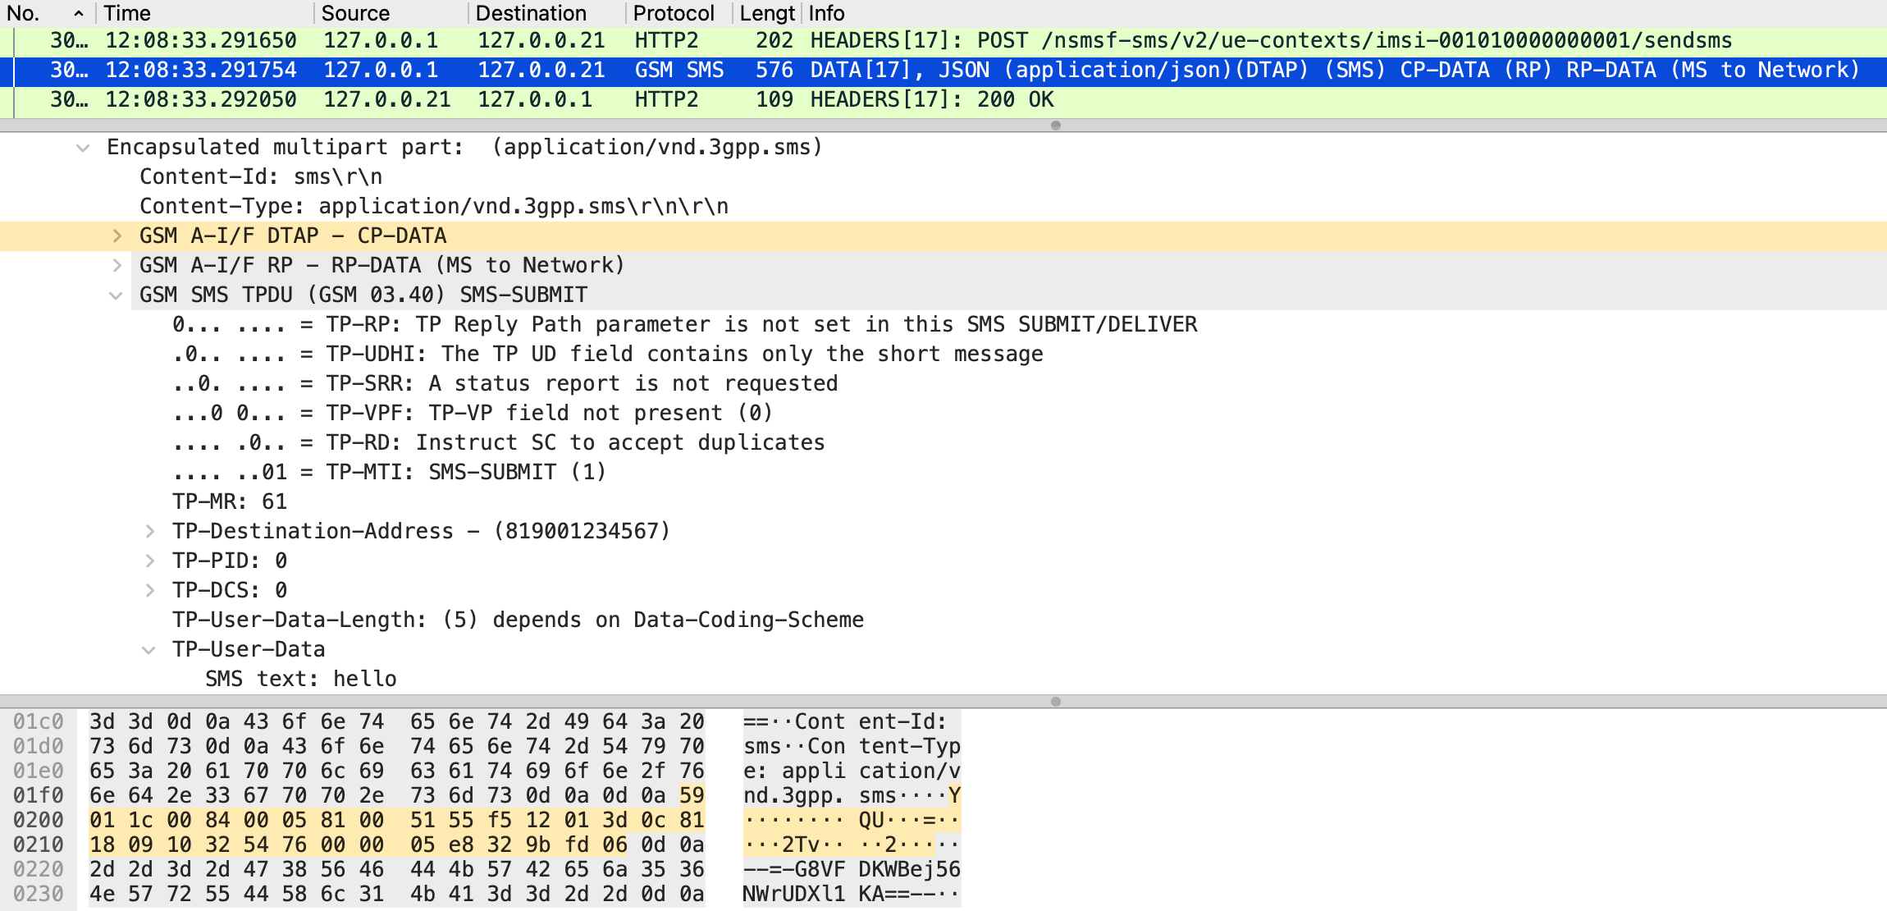
Task: Sort packets by the No. column
Action: (25, 13)
